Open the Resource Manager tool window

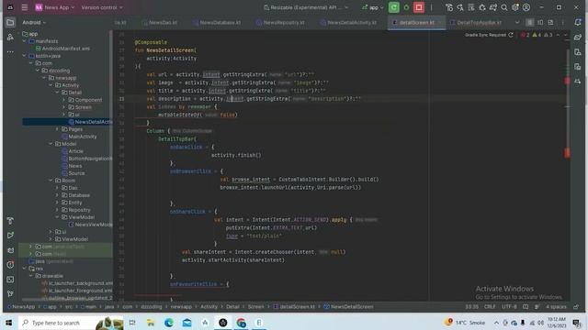[x=10, y=37]
